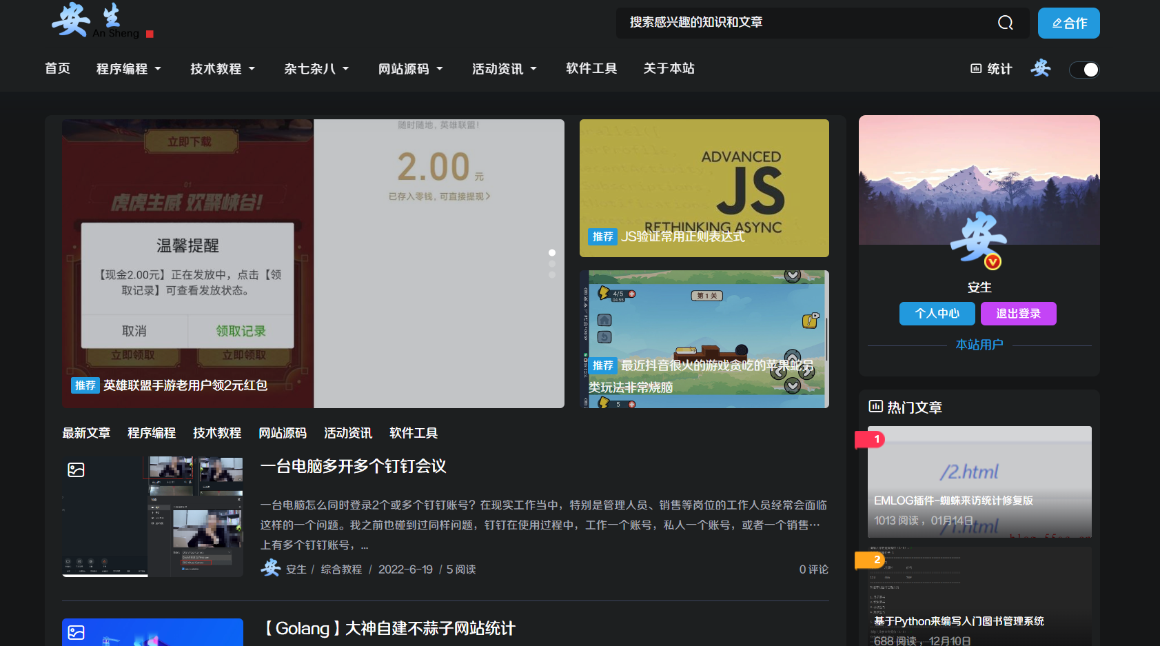
Task: Click the 本站用户 label
Action: click(979, 345)
